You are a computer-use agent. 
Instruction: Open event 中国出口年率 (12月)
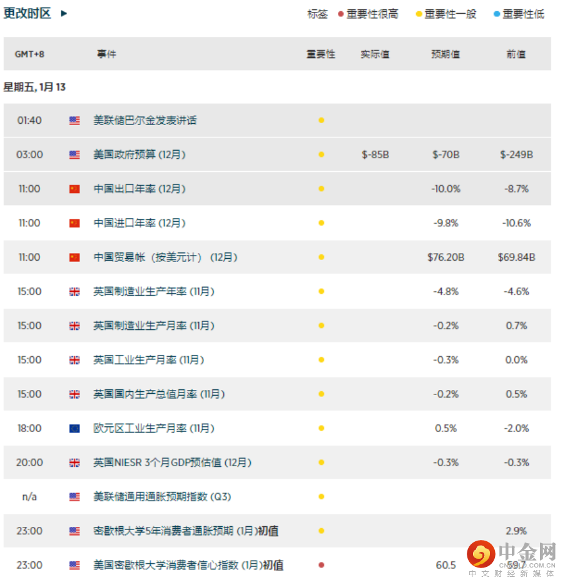tap(140, 189)
